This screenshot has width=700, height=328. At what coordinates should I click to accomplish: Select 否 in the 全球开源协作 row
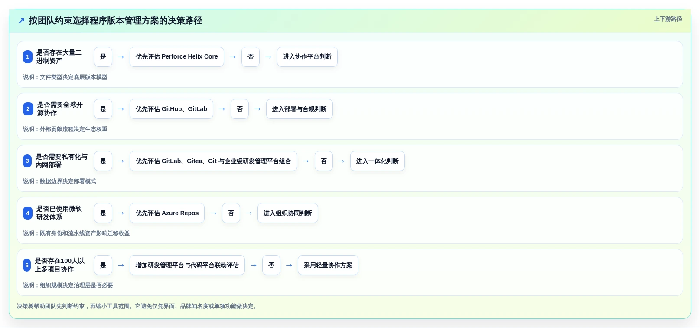pyautogui.click(x=240, y=109)
